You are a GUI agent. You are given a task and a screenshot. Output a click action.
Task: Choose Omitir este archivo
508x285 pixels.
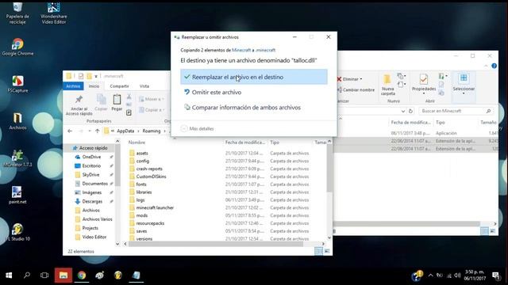pos(254,92)
